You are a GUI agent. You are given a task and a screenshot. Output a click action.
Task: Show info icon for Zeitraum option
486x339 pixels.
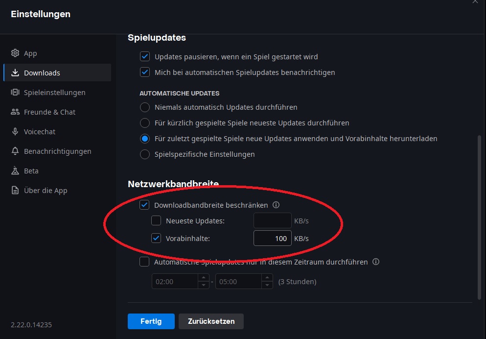[x=376, y=262]
